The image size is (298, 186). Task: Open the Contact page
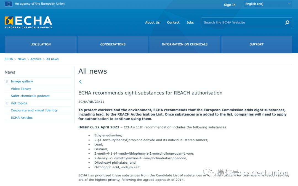[x=173, y=22]
